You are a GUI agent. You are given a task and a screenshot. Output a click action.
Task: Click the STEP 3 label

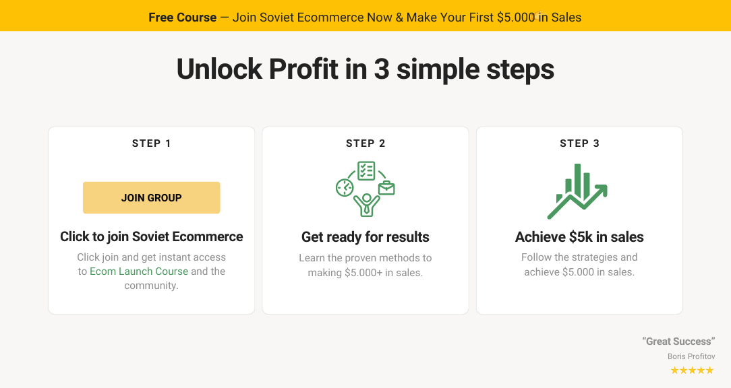click(x=579, y=143)
